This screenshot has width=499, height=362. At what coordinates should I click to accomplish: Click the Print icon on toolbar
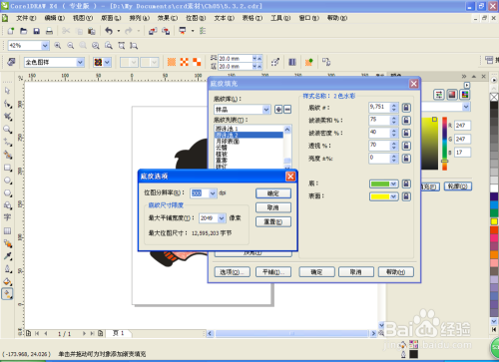49,31
